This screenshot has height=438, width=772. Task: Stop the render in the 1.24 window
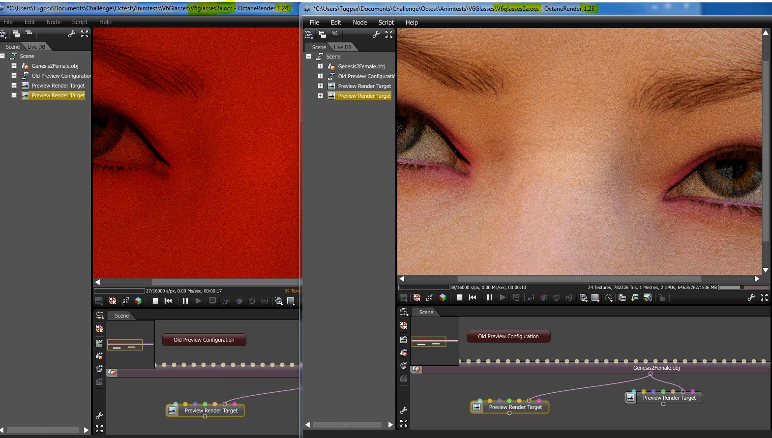(x=155, y=301)
